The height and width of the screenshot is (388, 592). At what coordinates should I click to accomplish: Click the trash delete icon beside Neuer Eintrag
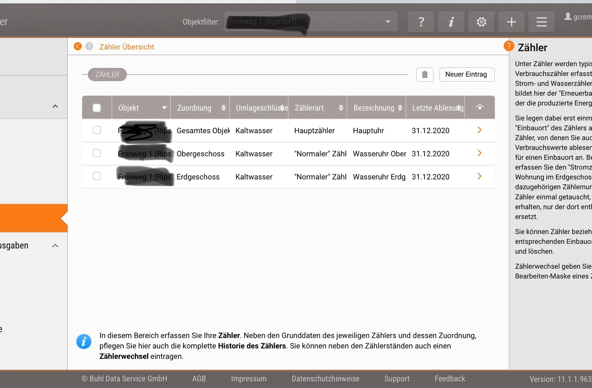coord(425,75)
